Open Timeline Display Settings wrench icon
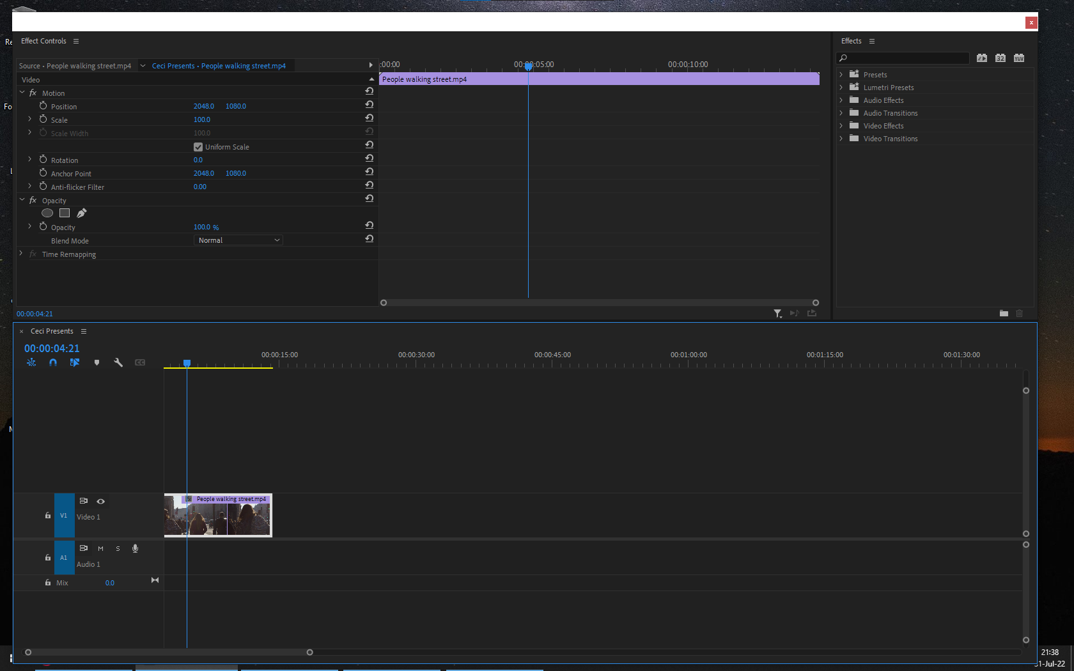 click(118, 362)
